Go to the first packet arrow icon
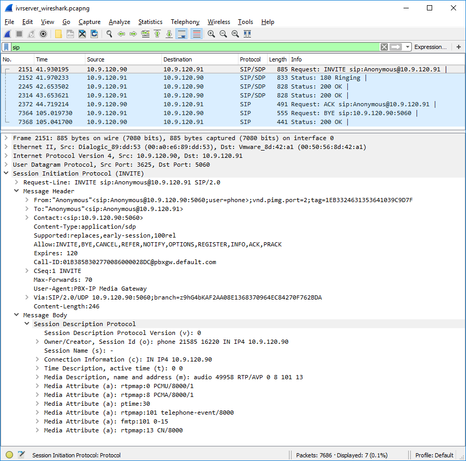Image resolution: width=466 pixels, height=461 pixels. tap(157, 34)
